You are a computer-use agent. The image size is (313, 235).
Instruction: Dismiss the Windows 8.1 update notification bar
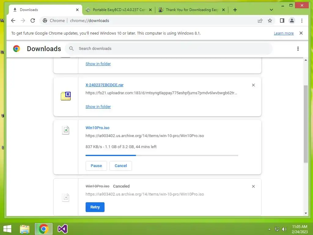tap(301, 33)
